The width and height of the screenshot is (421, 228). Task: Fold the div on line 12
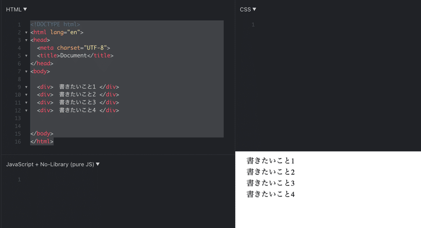point(26,111)
